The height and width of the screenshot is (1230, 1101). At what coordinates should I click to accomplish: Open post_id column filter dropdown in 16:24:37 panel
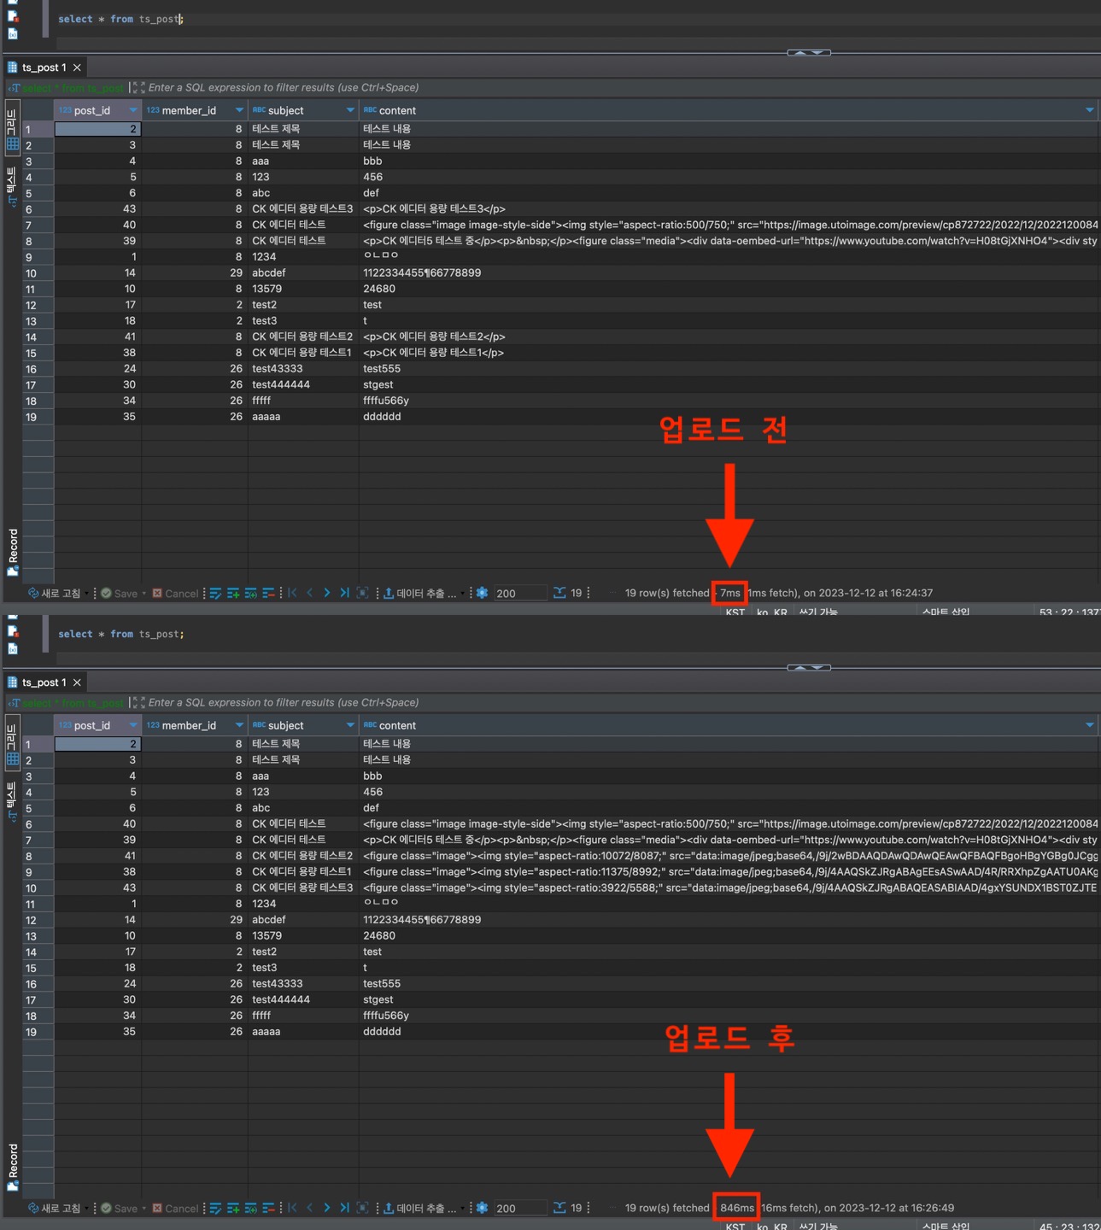(x=133, y=110)
